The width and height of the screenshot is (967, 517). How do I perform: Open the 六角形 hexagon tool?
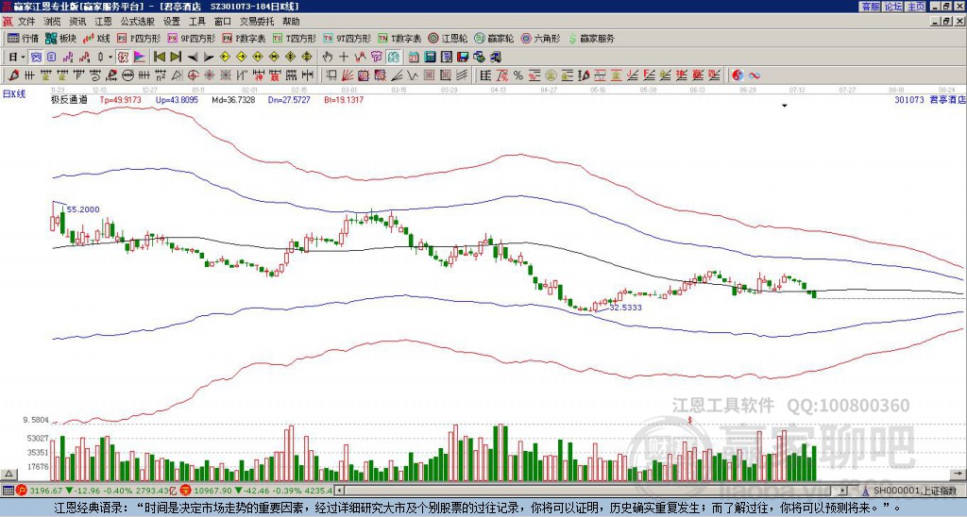point(540,38)
